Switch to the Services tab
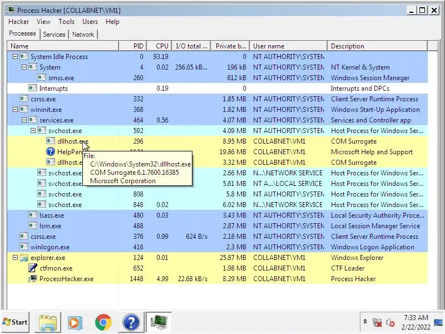The height and width of the screenshot is (334, 445). tap(54, 35)
